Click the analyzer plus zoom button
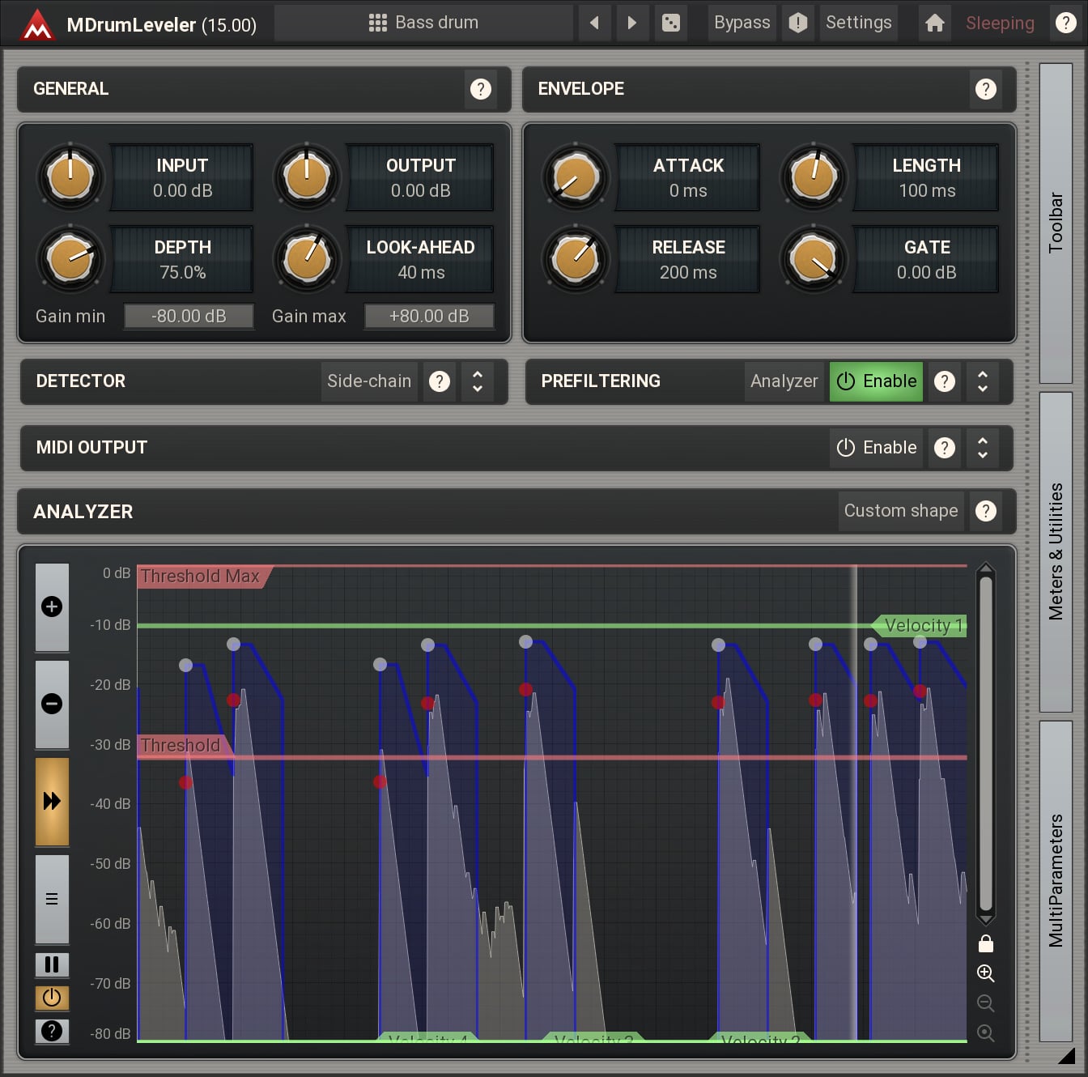The height and width of the screenshot is (1077, 1088). tap(52, 607)
